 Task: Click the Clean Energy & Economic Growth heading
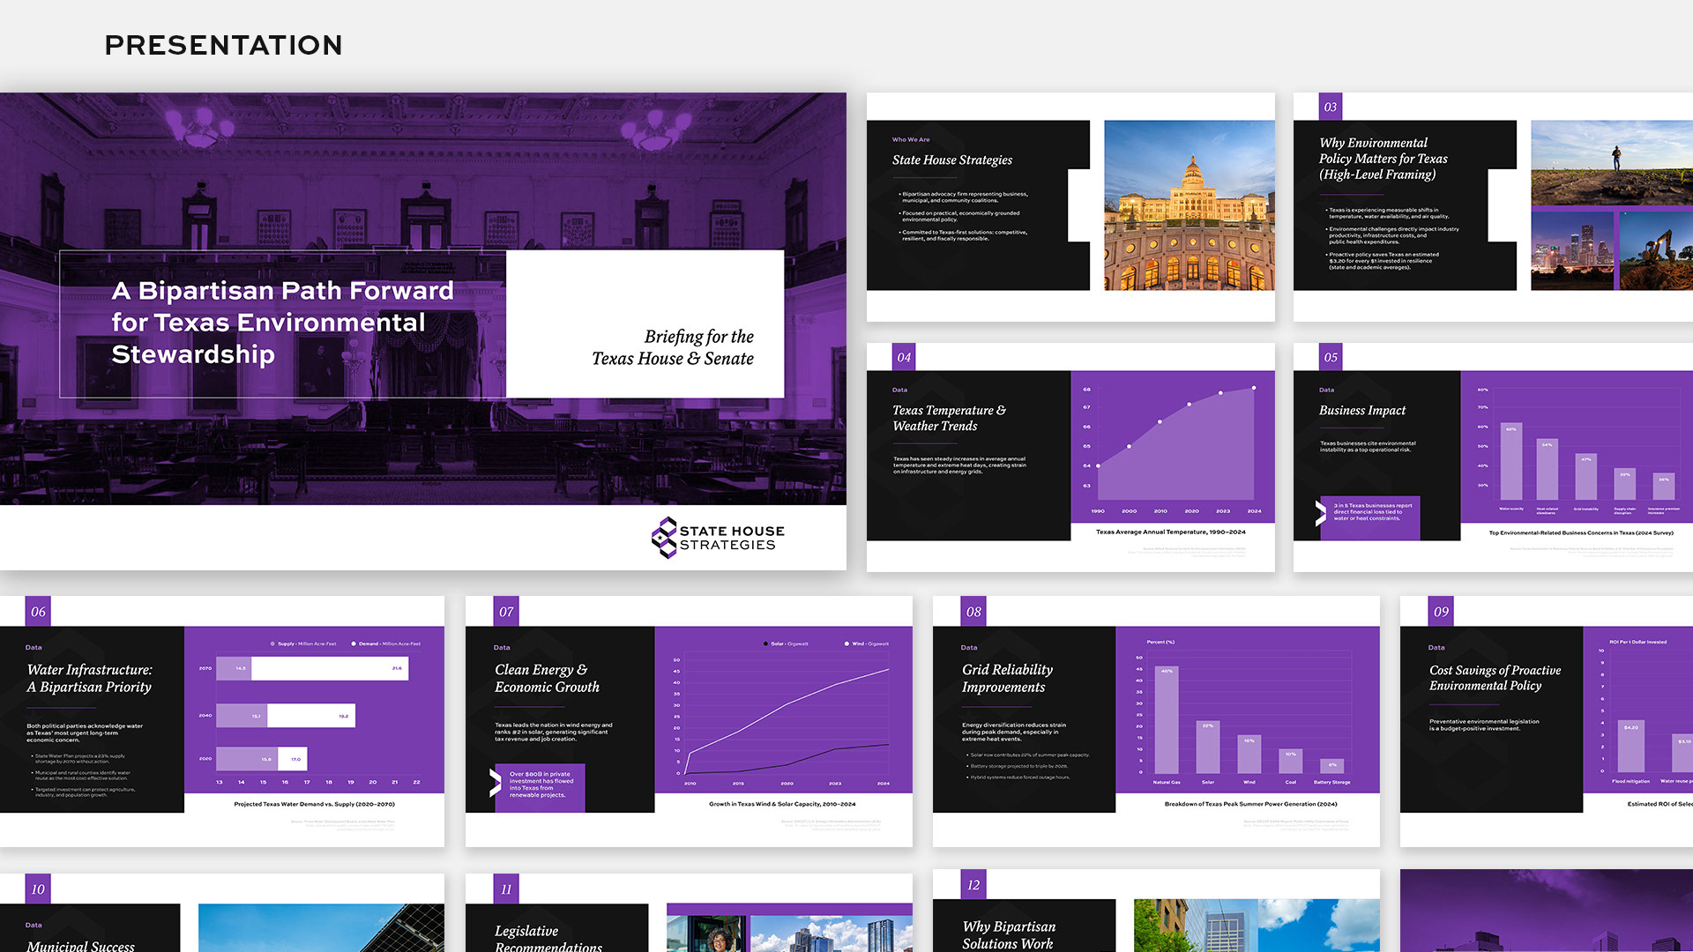(x=547, y=678)
